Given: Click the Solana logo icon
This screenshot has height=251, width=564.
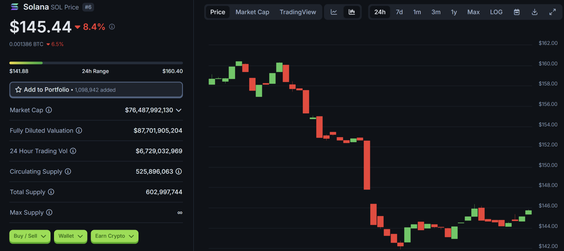Looking at the screenshot, I should pos(15,7).
